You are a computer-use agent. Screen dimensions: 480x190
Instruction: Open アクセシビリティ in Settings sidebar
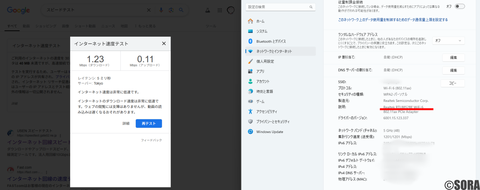pos(280,111)
